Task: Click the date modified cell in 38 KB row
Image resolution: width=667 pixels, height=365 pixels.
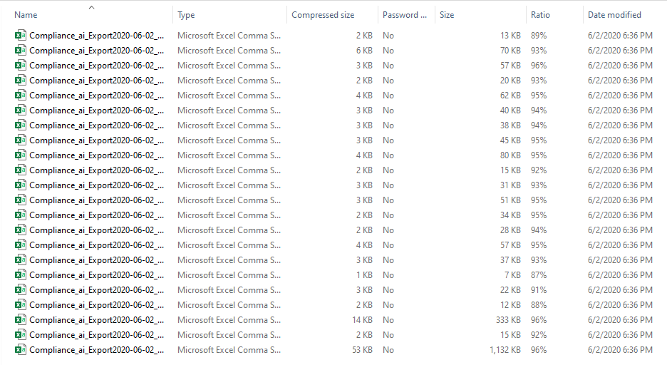Action: pos(620,125)
